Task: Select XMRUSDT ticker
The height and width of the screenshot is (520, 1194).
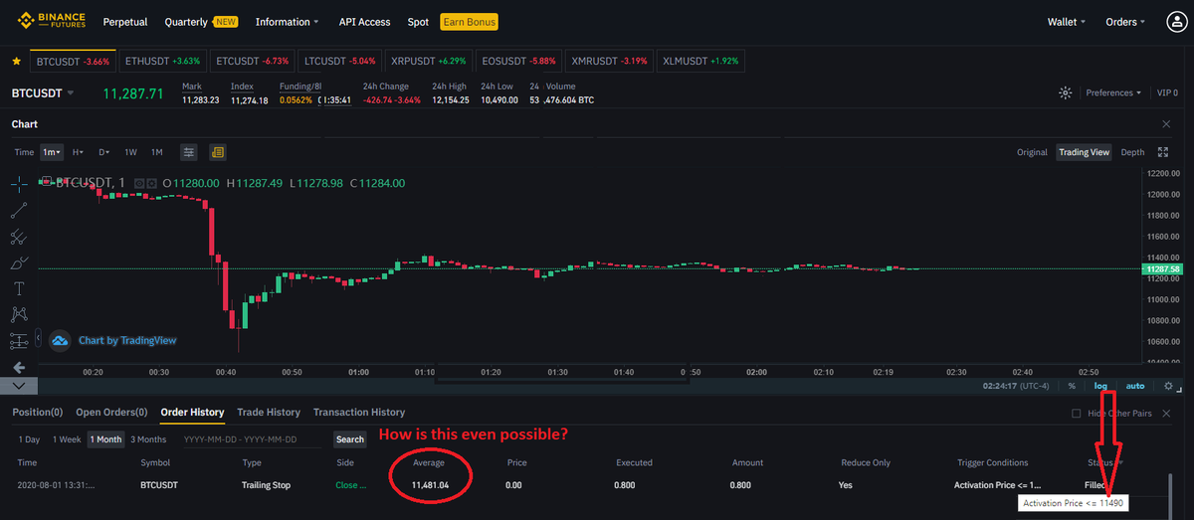Action: click(610, 62)
